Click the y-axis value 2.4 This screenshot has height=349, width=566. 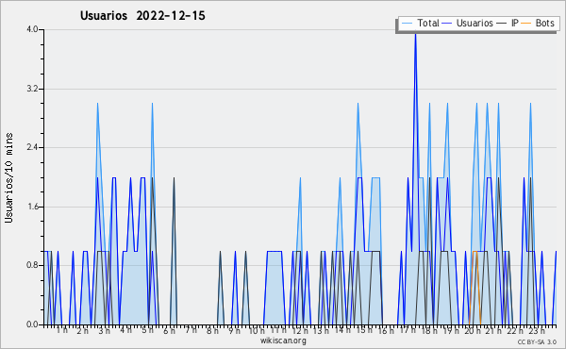(x=32, y=147)
